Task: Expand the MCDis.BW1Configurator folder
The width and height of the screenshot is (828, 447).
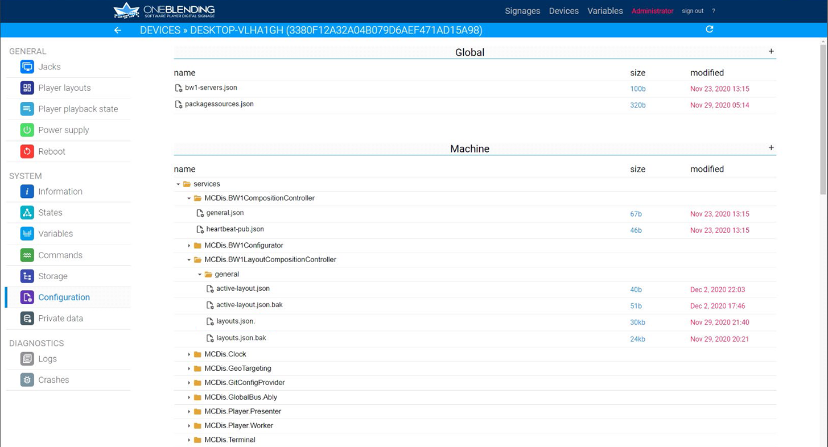Action: pyautogui.click(x=189, y=246)
